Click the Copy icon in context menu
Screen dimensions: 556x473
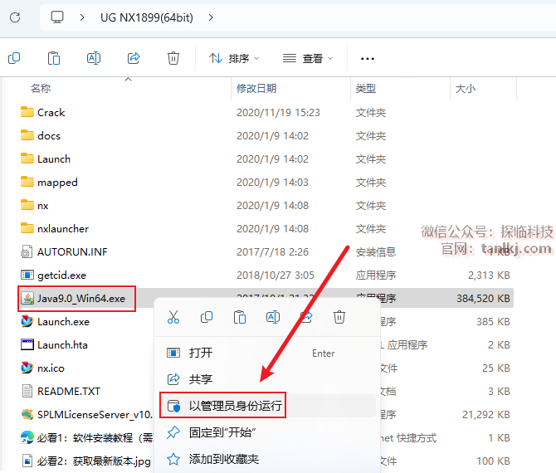[207, 317]
